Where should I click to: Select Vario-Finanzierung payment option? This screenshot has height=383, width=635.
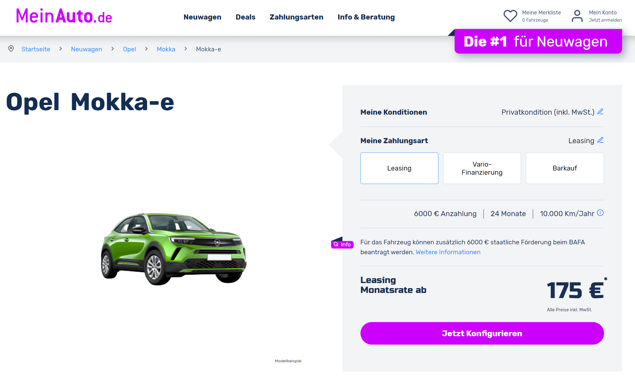point(482,168)
